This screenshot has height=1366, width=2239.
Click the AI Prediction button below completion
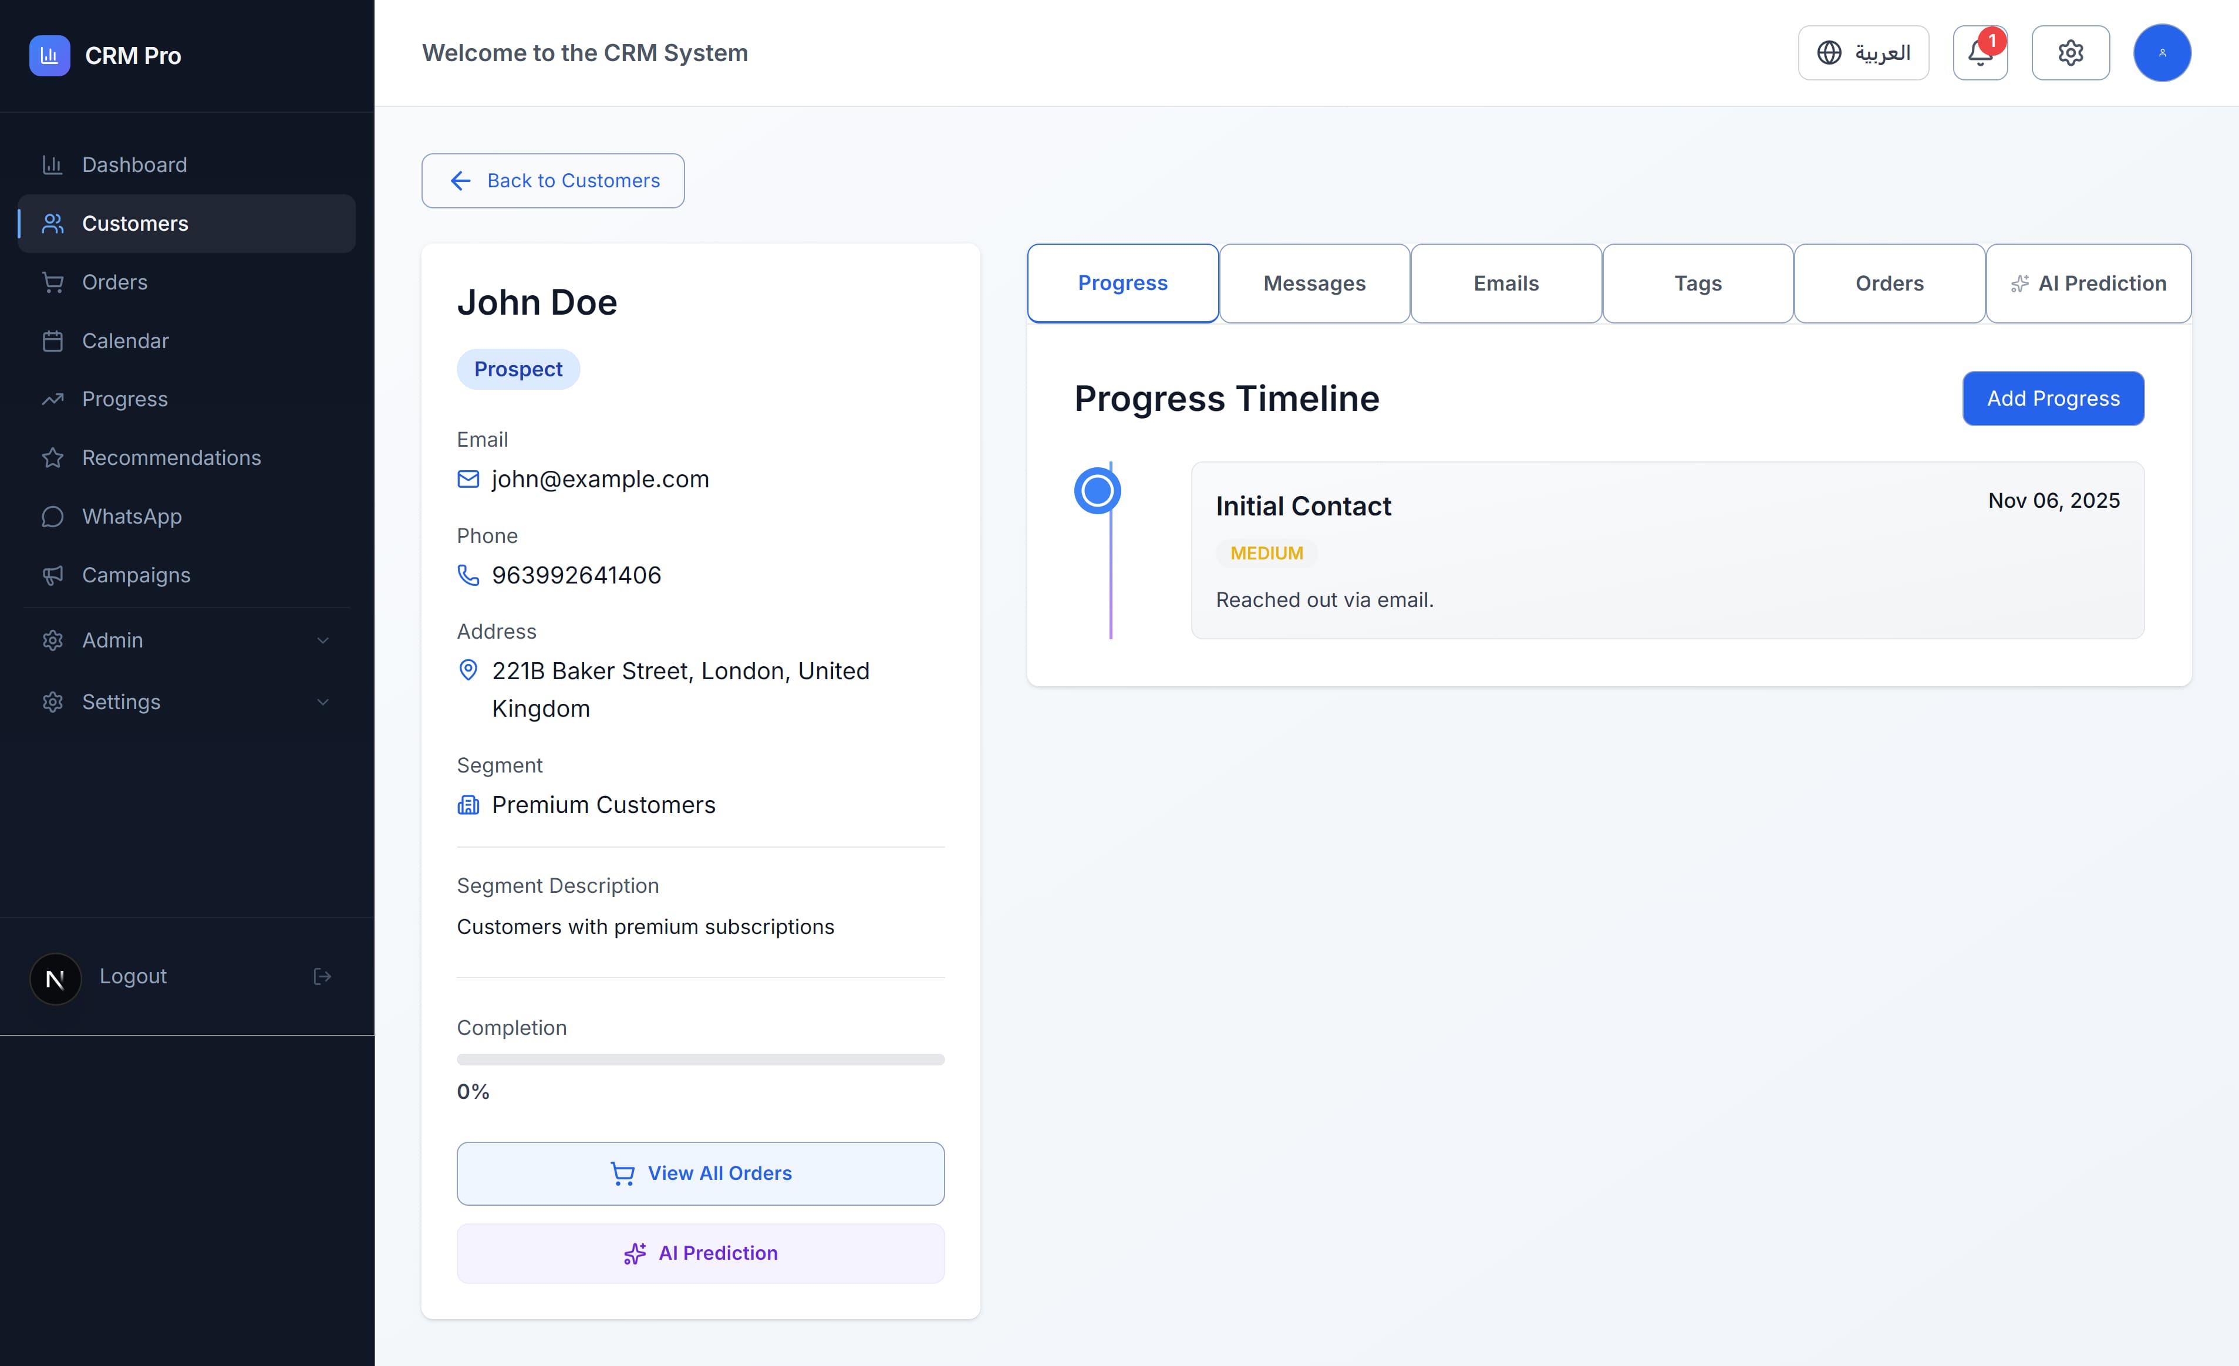click(x=700, y=1253)
